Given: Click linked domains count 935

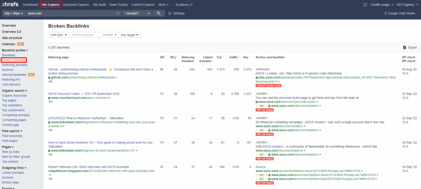Looking at the screenshot, I should [x=209, y=69].
